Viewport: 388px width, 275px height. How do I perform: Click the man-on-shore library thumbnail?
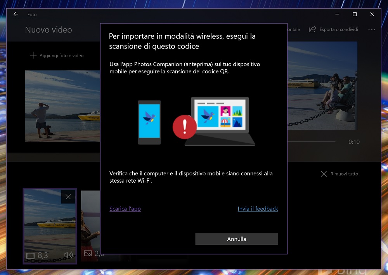click(x=62, y=106)
